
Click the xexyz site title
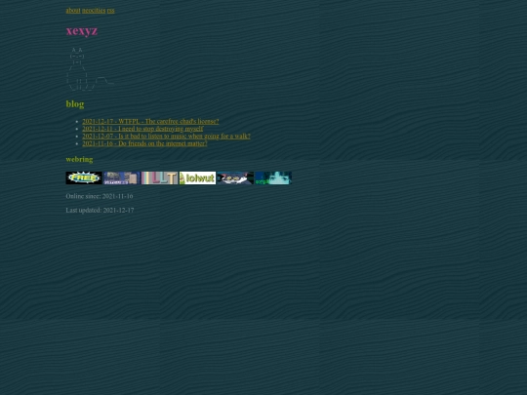pos(82,30)
